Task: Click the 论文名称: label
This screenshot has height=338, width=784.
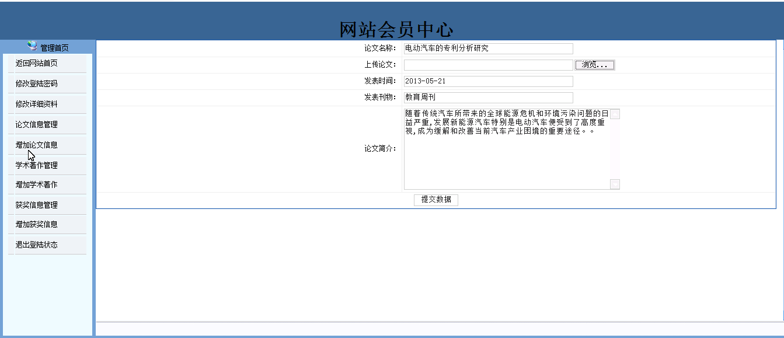Action: click(380, 48)
